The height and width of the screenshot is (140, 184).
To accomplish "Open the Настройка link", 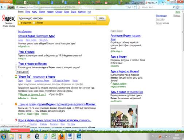I will pyautogui.click(x=160, y=19).
